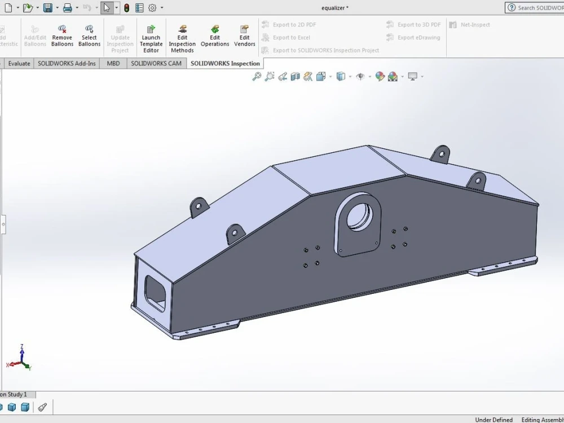Expand the Options gear dropdown arrow
564x423 pixels.
click(162, 7)
